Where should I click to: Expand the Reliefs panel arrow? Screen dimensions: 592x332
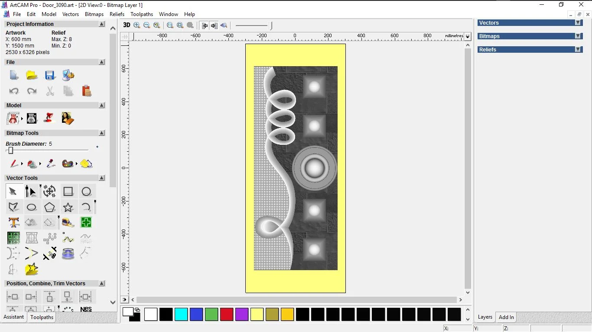(578, 50)
